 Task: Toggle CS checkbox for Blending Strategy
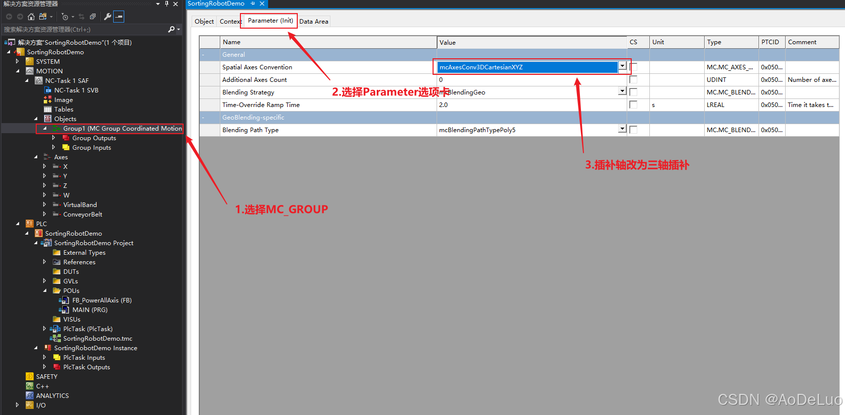[633, 92]
